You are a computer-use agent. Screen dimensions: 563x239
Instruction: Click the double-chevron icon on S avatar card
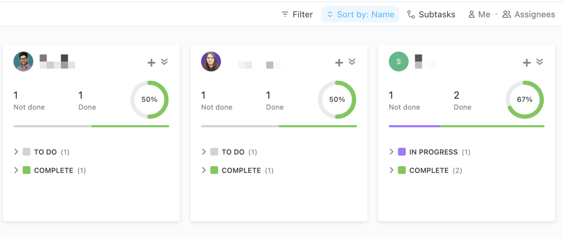(540, 61)
